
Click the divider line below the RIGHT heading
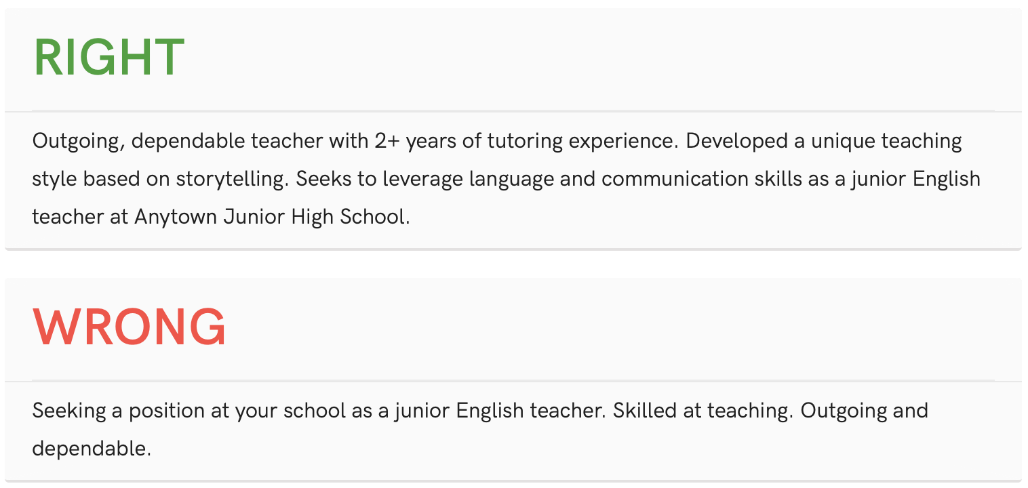[513, 110]
